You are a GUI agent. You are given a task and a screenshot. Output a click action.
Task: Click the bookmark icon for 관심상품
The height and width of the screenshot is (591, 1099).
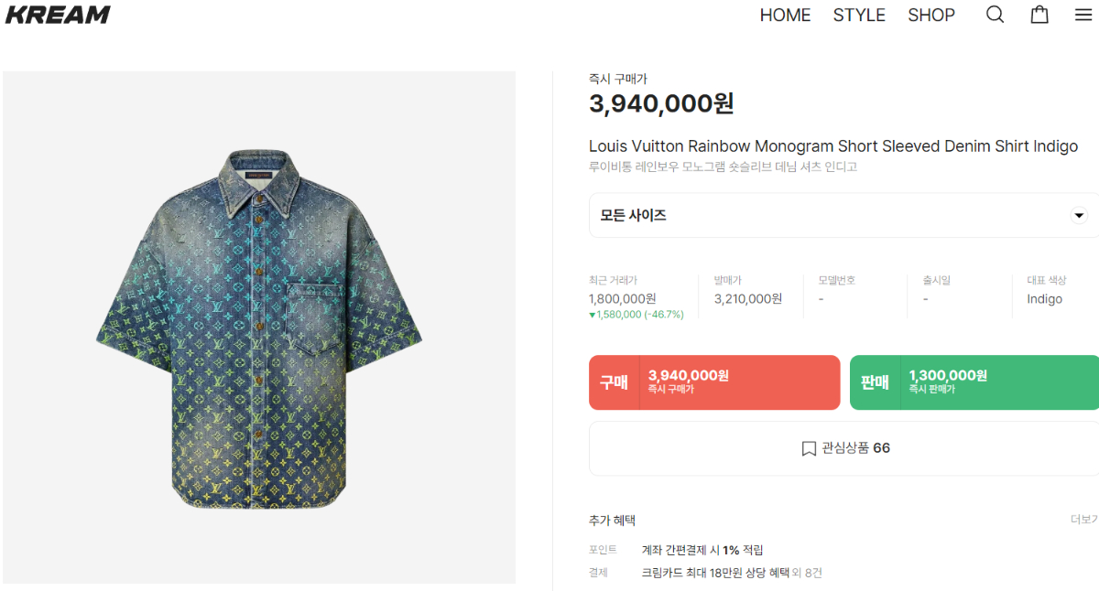point(809,448)
